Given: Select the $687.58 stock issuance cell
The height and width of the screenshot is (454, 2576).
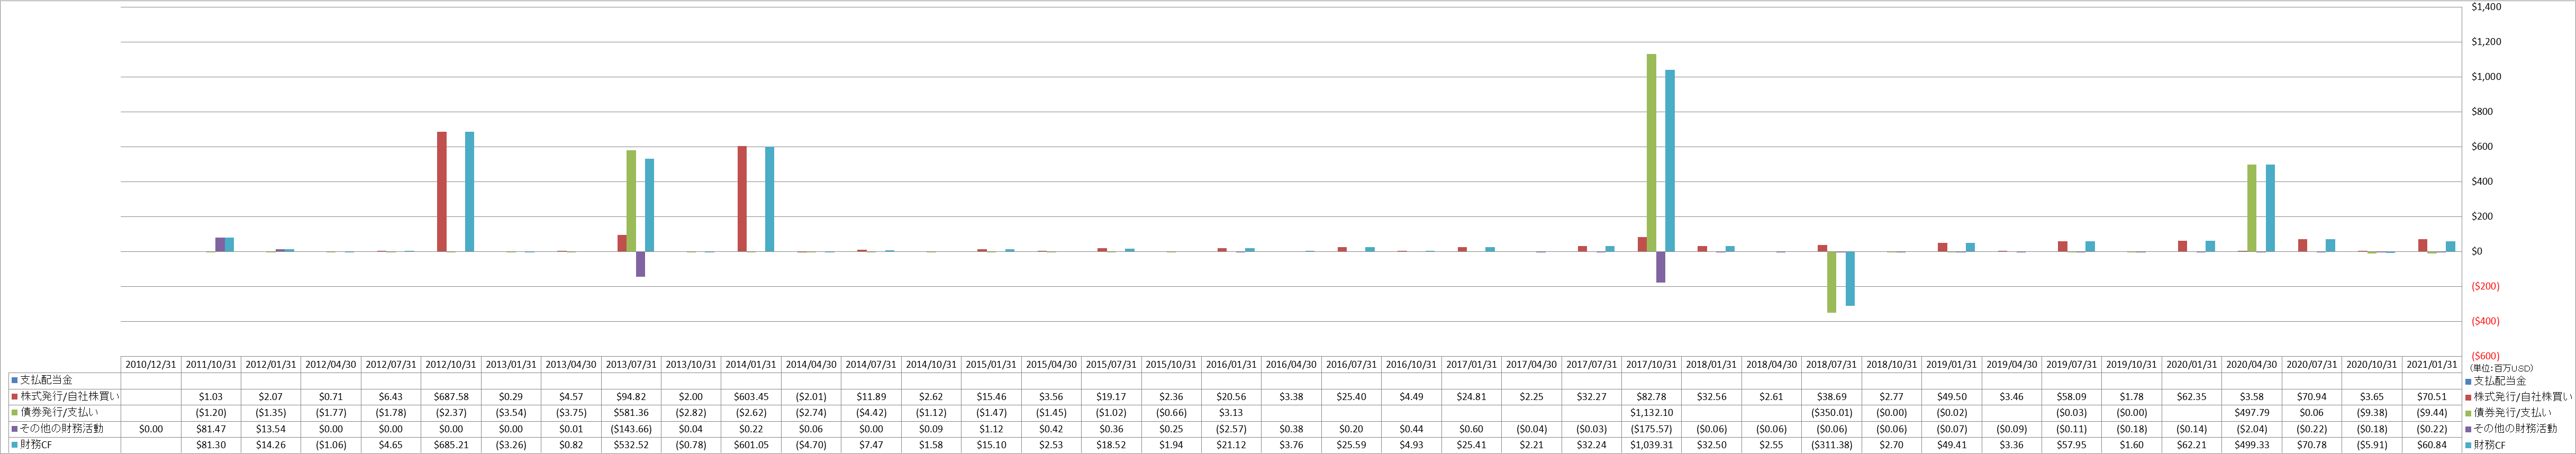Looking at the screenshot, I should coord(451,397).
